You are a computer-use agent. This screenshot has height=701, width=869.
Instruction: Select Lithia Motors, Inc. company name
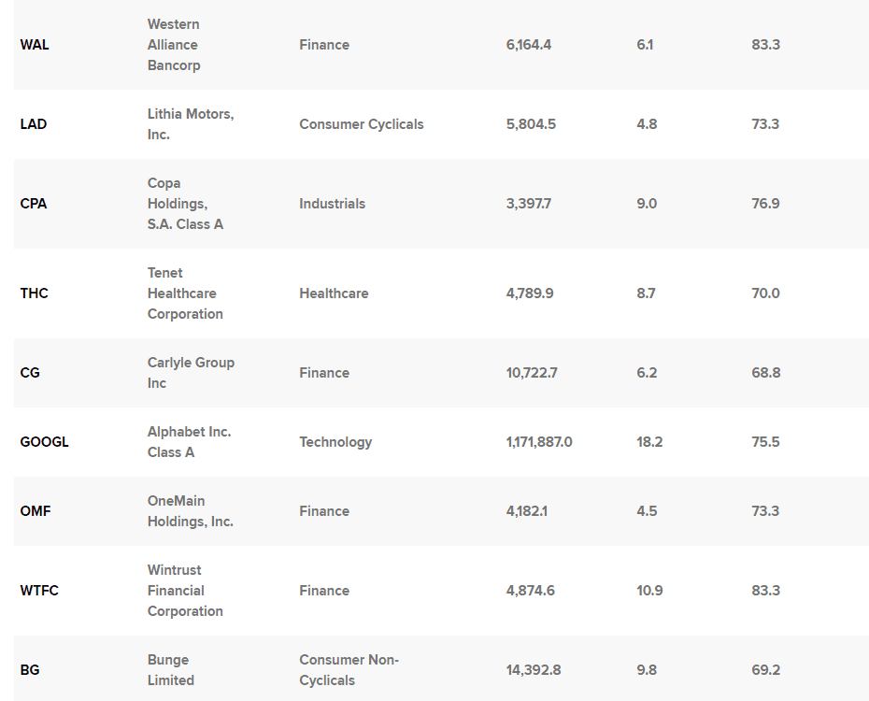click(x=191, y=124)
